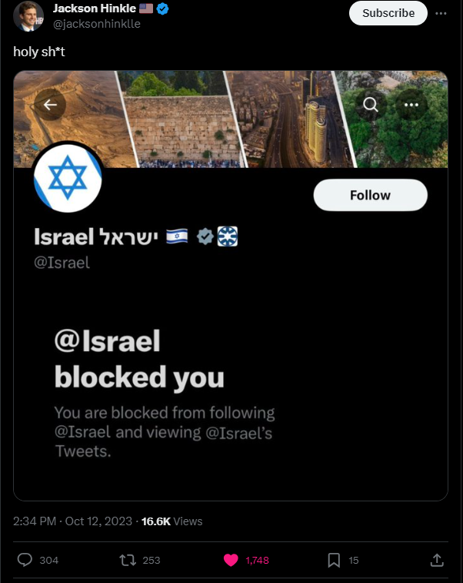Click the blue verified badge next to Jackson Hinkle

pyautogui.click(x=162, y=8)
